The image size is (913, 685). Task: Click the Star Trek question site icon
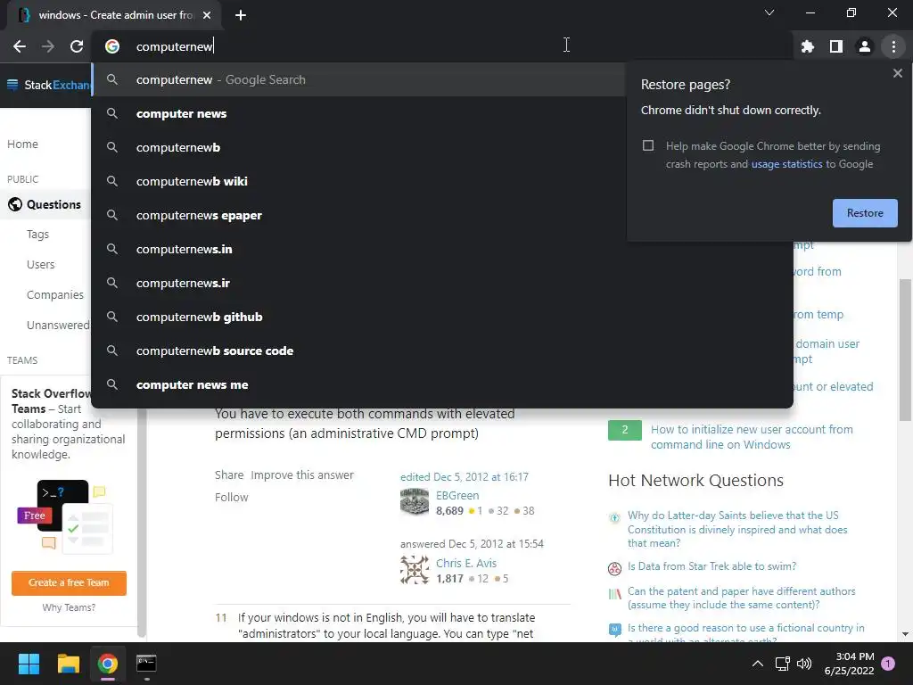tap(614, 568)
